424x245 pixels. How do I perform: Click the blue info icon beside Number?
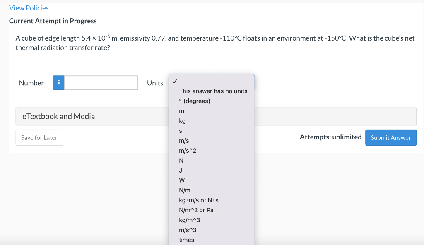[x=59, y=83]
